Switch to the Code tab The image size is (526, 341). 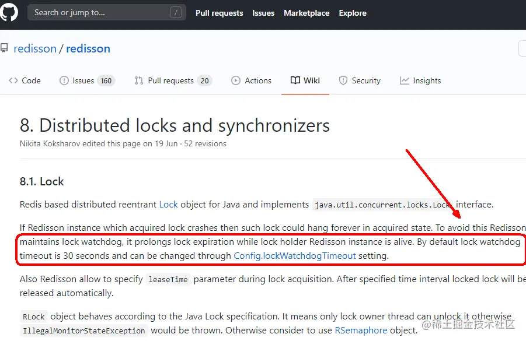25,80
